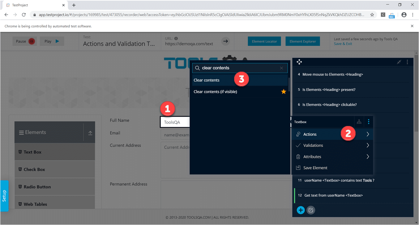Click the URL info icon
Image resolution: width=419 pixels, height=225 pixels.
click(176, 39)
